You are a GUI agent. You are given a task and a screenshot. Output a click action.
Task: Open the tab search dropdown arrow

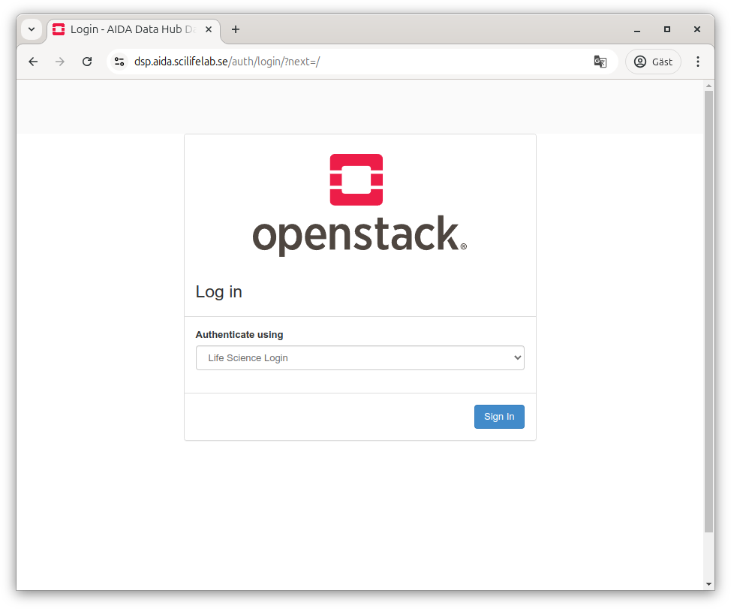pos(32,29)
